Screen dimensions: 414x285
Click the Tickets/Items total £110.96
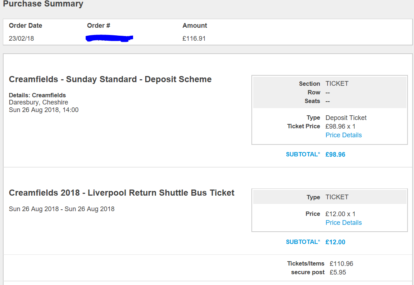pyautogui.click(x=341, y=264)
